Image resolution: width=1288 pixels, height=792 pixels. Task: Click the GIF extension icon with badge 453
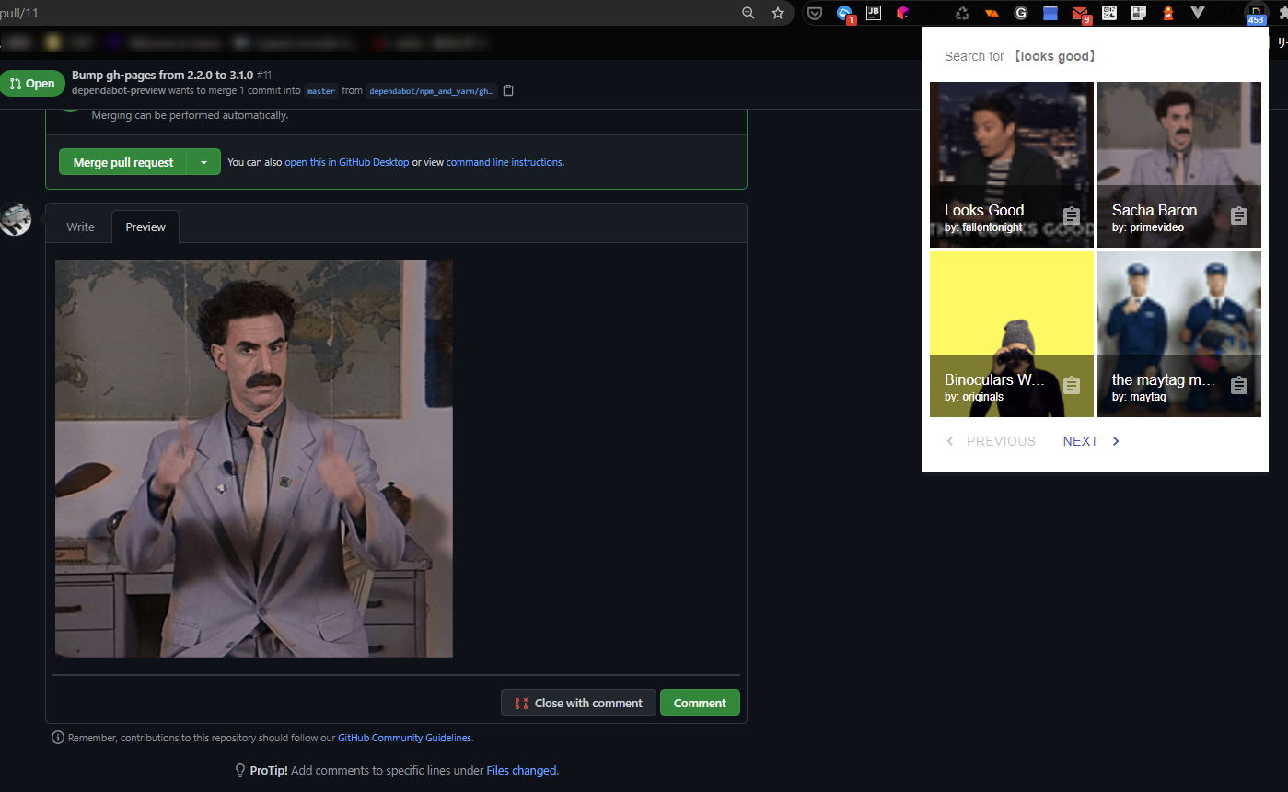(x=1256, y=13)
